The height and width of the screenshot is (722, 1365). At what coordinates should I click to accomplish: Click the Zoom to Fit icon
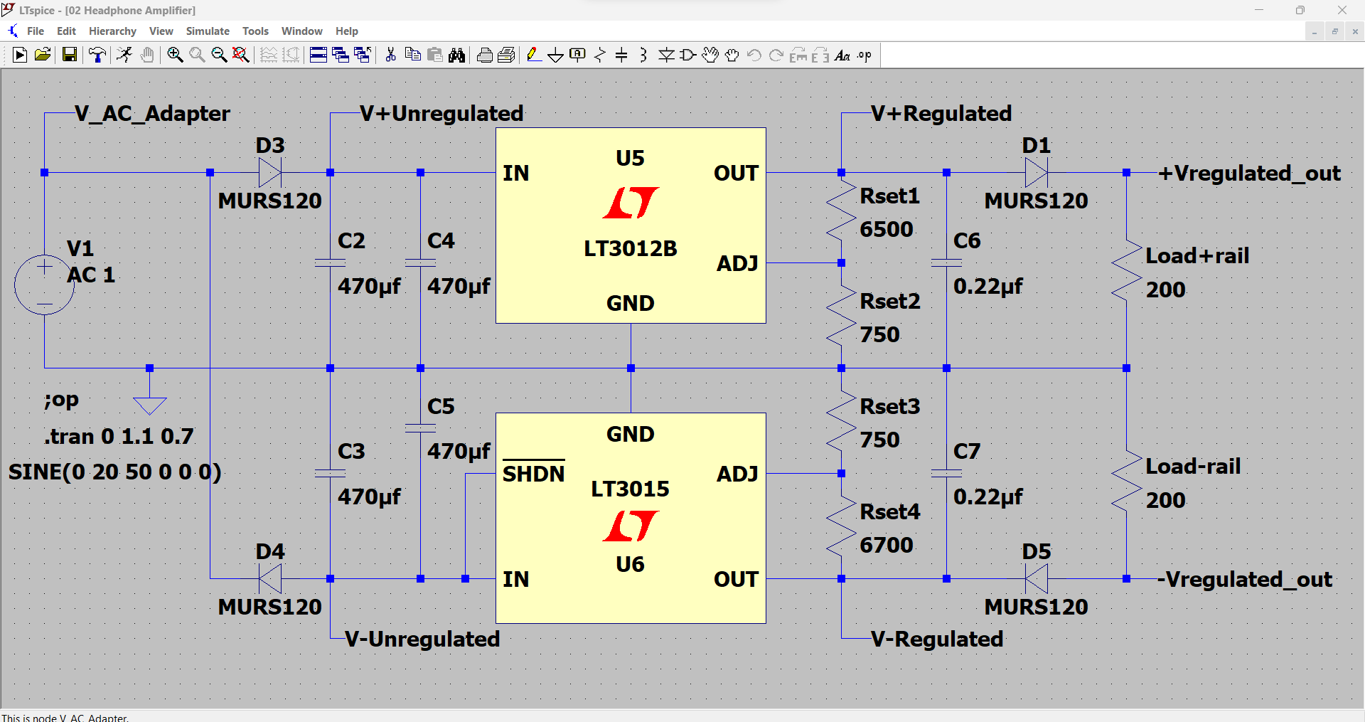click(x=241, y=55)
